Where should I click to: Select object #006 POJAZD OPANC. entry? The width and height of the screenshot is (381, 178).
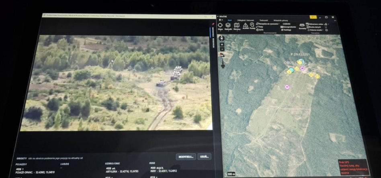pos(35,171)
